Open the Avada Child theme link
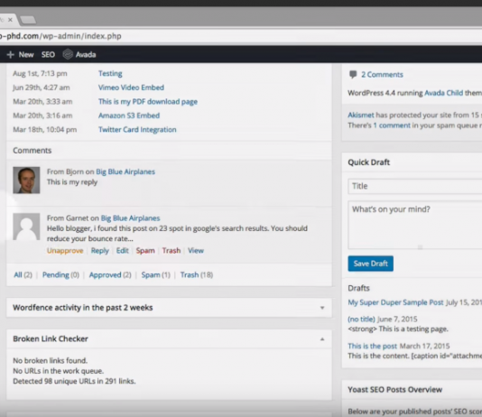The width and height of the screenshot is (482, 417). (x=443, y=93)
